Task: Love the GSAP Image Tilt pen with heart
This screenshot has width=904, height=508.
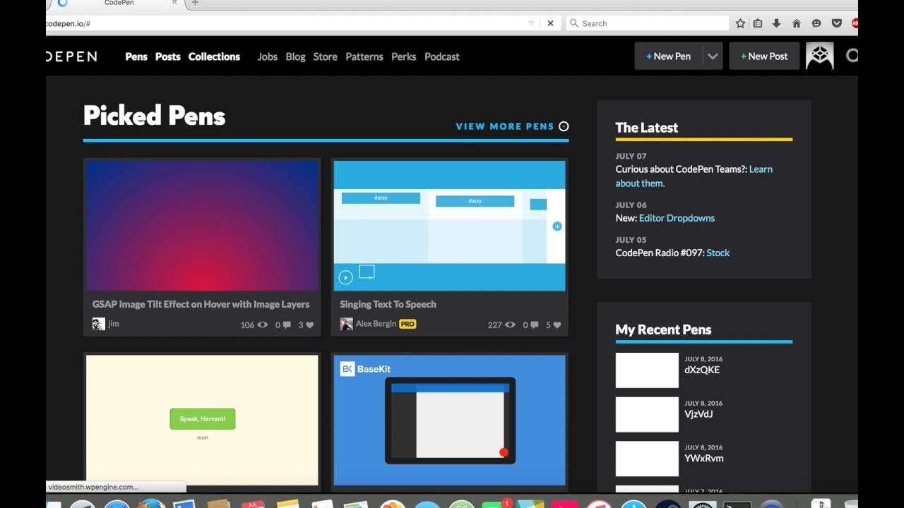Action: pos(309,325)
